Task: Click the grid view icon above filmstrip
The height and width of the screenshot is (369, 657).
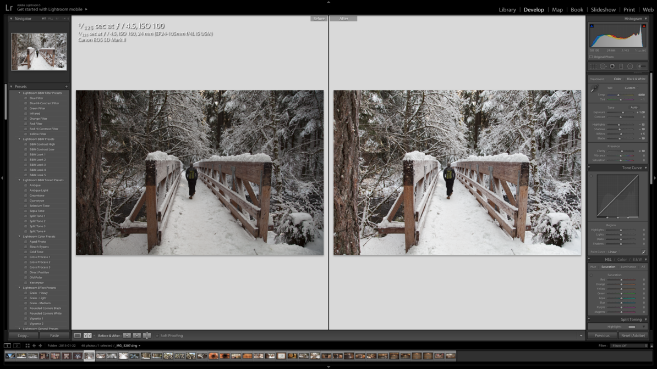Action: pos(28,345)
